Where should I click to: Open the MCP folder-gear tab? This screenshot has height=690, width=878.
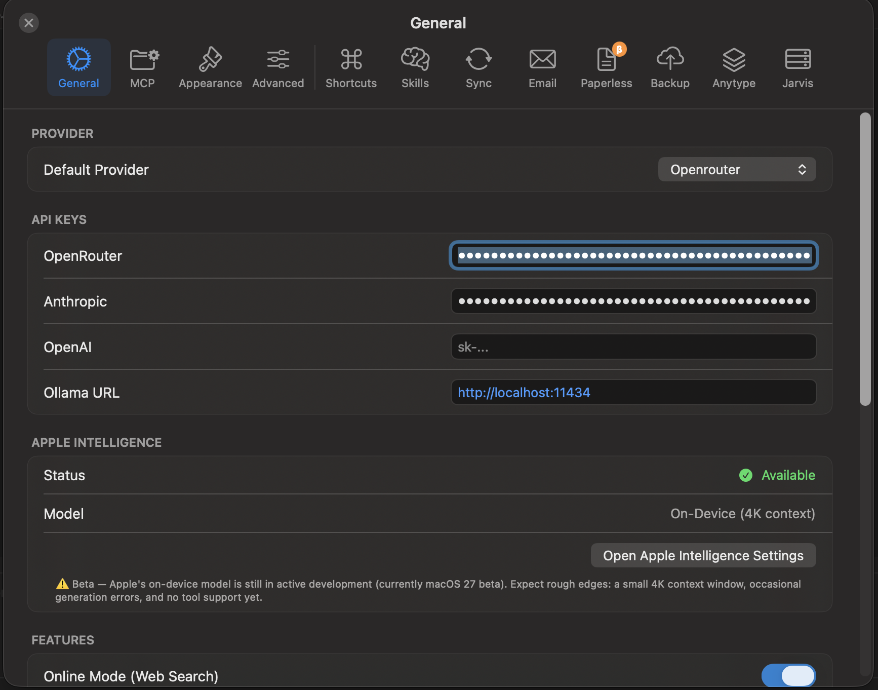pyautogui.click(x=143, y=67)
